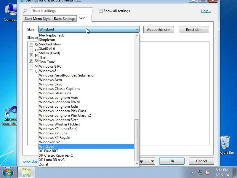Screen dimensions: 237x178
Task: Click skin list scroll up arrow
Action: (137, 35)
